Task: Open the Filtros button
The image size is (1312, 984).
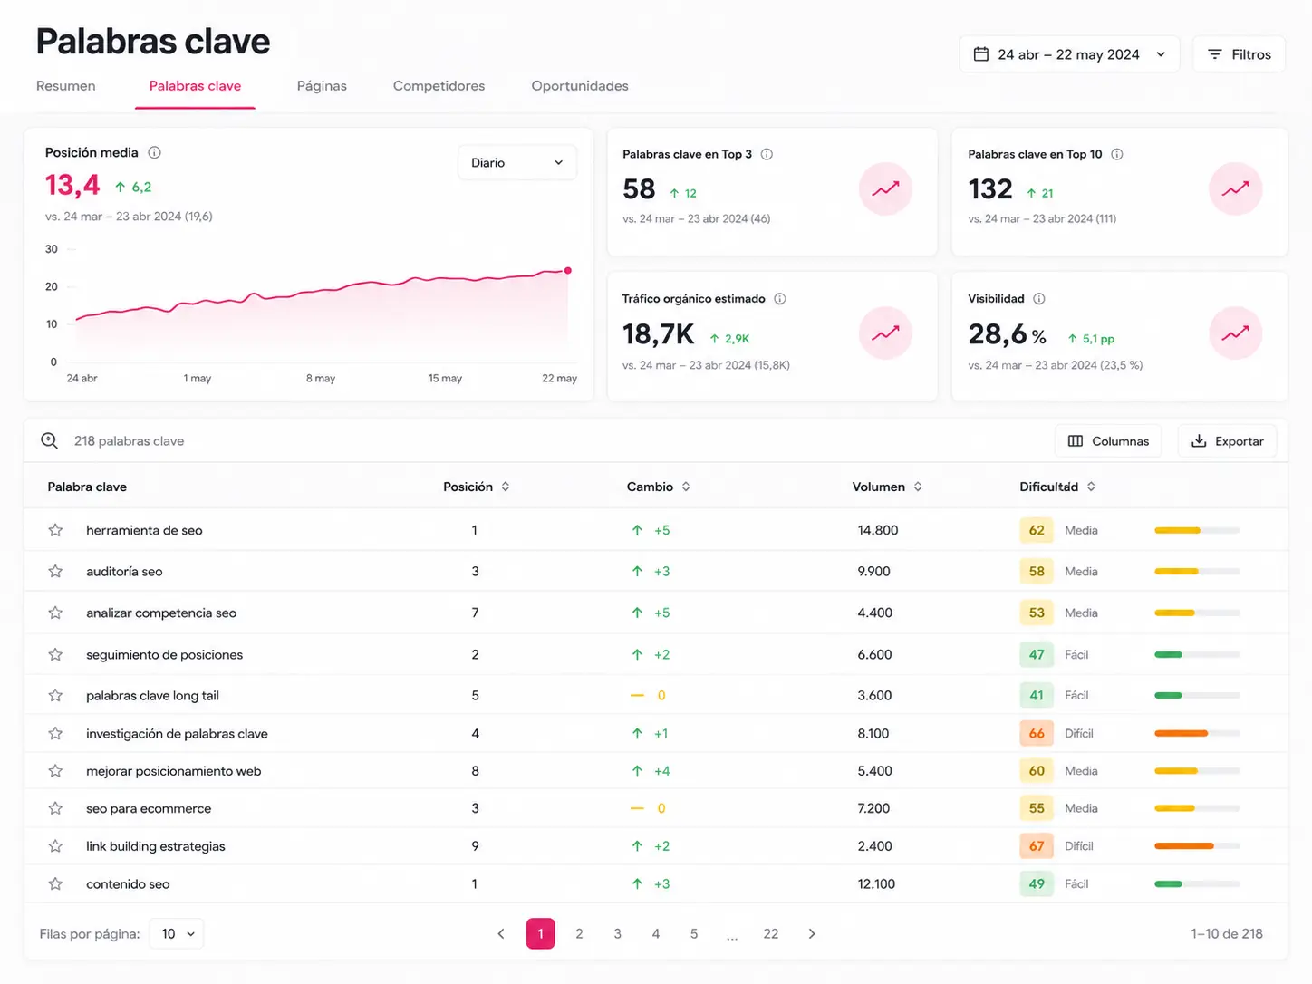Action: click(1239, 54)
